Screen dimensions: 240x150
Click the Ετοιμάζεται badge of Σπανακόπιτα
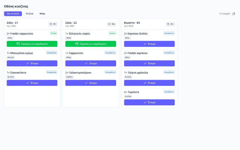[x=52, y=72]
